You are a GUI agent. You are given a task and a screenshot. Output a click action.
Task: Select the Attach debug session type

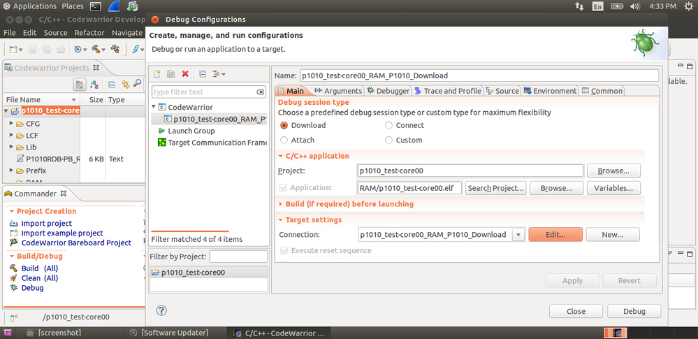(284, 140)
